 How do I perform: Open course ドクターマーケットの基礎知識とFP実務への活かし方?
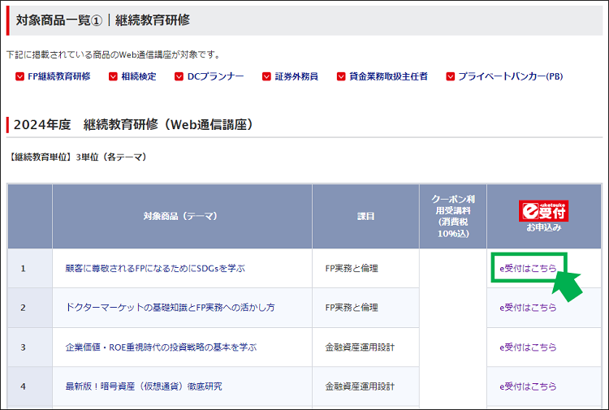170,308
